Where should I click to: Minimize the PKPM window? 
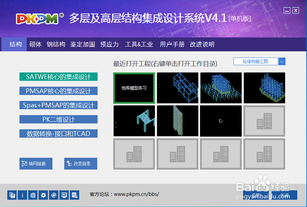point(287,10)
